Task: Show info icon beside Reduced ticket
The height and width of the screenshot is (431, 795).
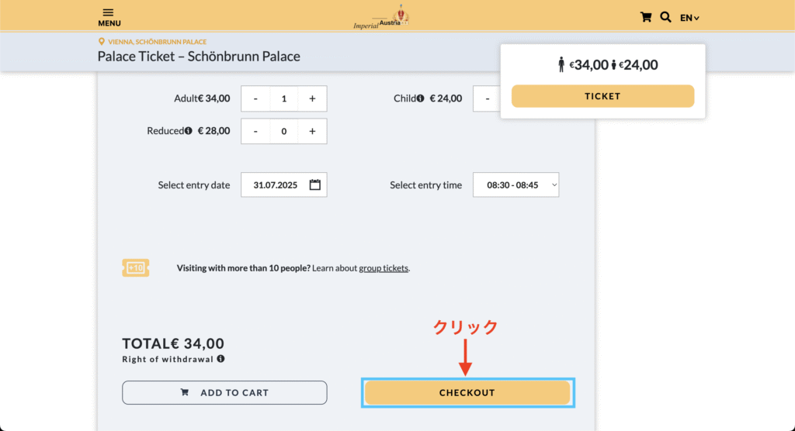Action: [188, 131]
